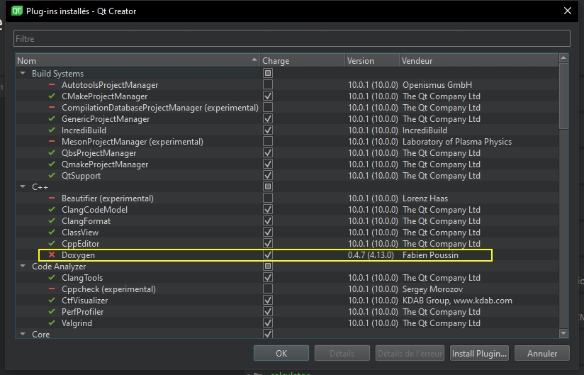Collapse the C++ plugin group

pyautogui.click(x=23, y=186)
